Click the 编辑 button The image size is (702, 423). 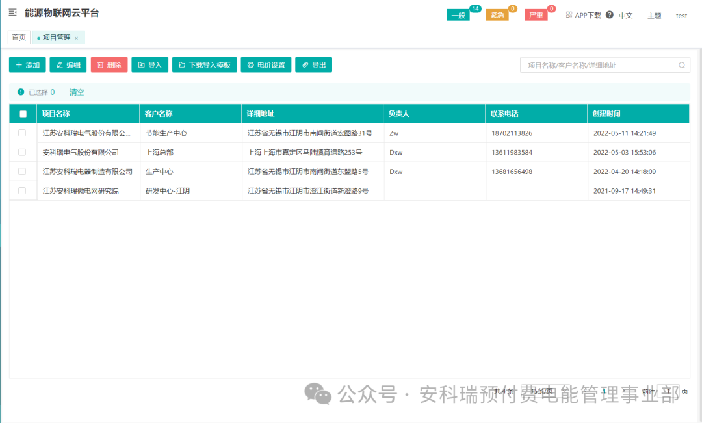pos(68,65)
